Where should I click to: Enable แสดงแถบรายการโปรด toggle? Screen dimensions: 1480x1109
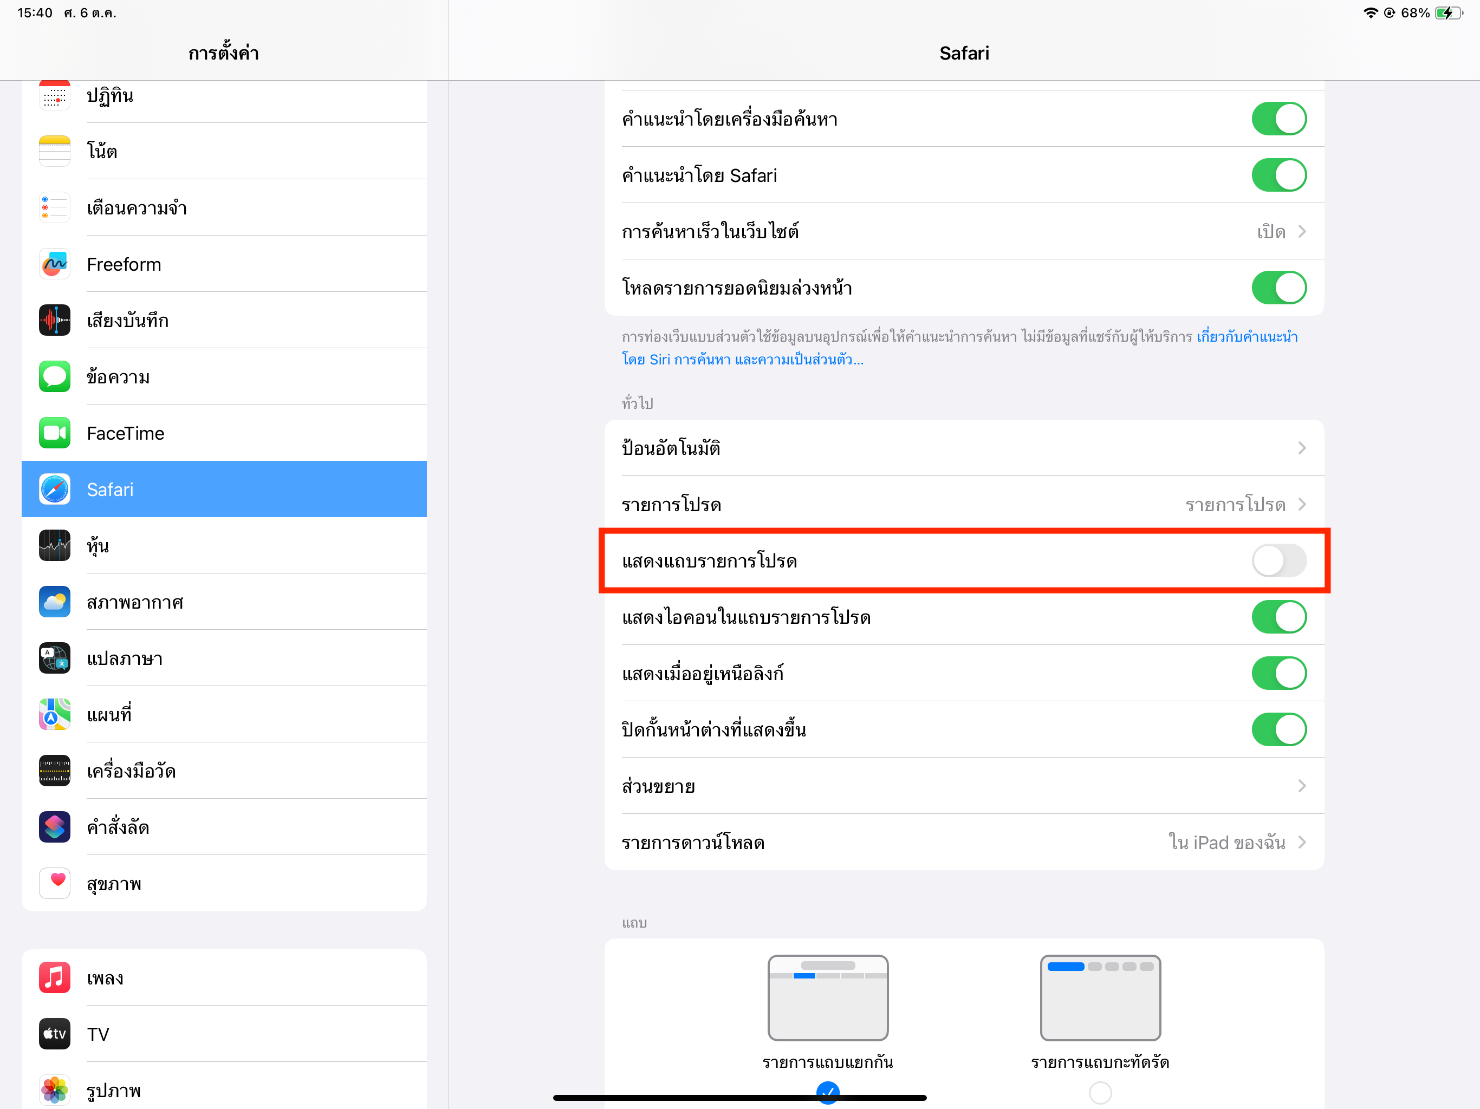coord(1278,560)
